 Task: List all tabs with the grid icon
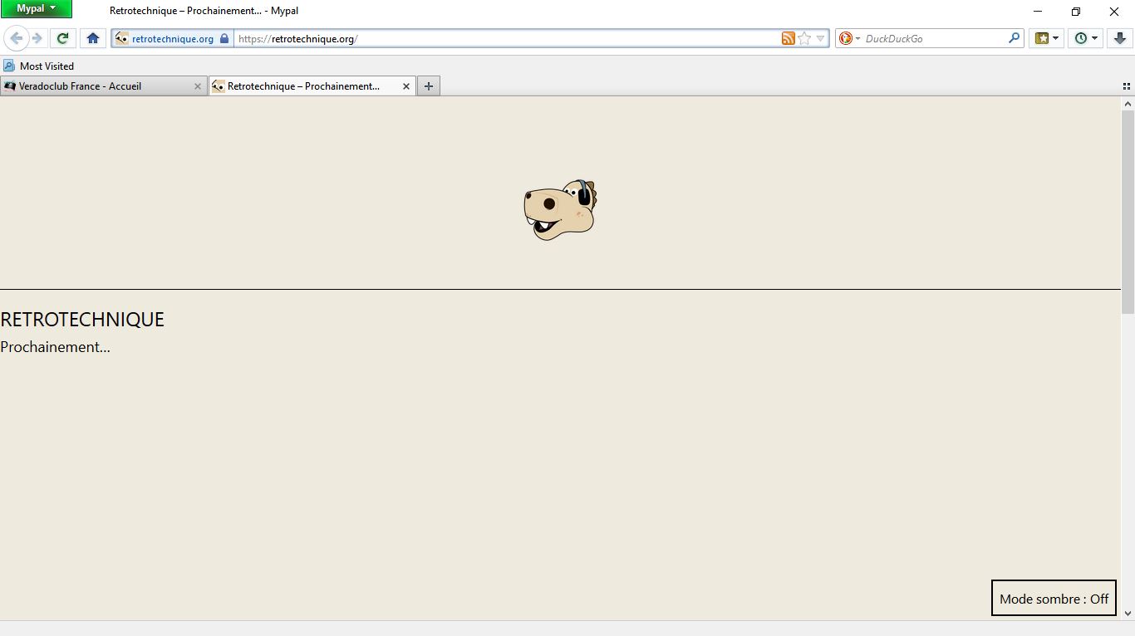[1127, 86]
